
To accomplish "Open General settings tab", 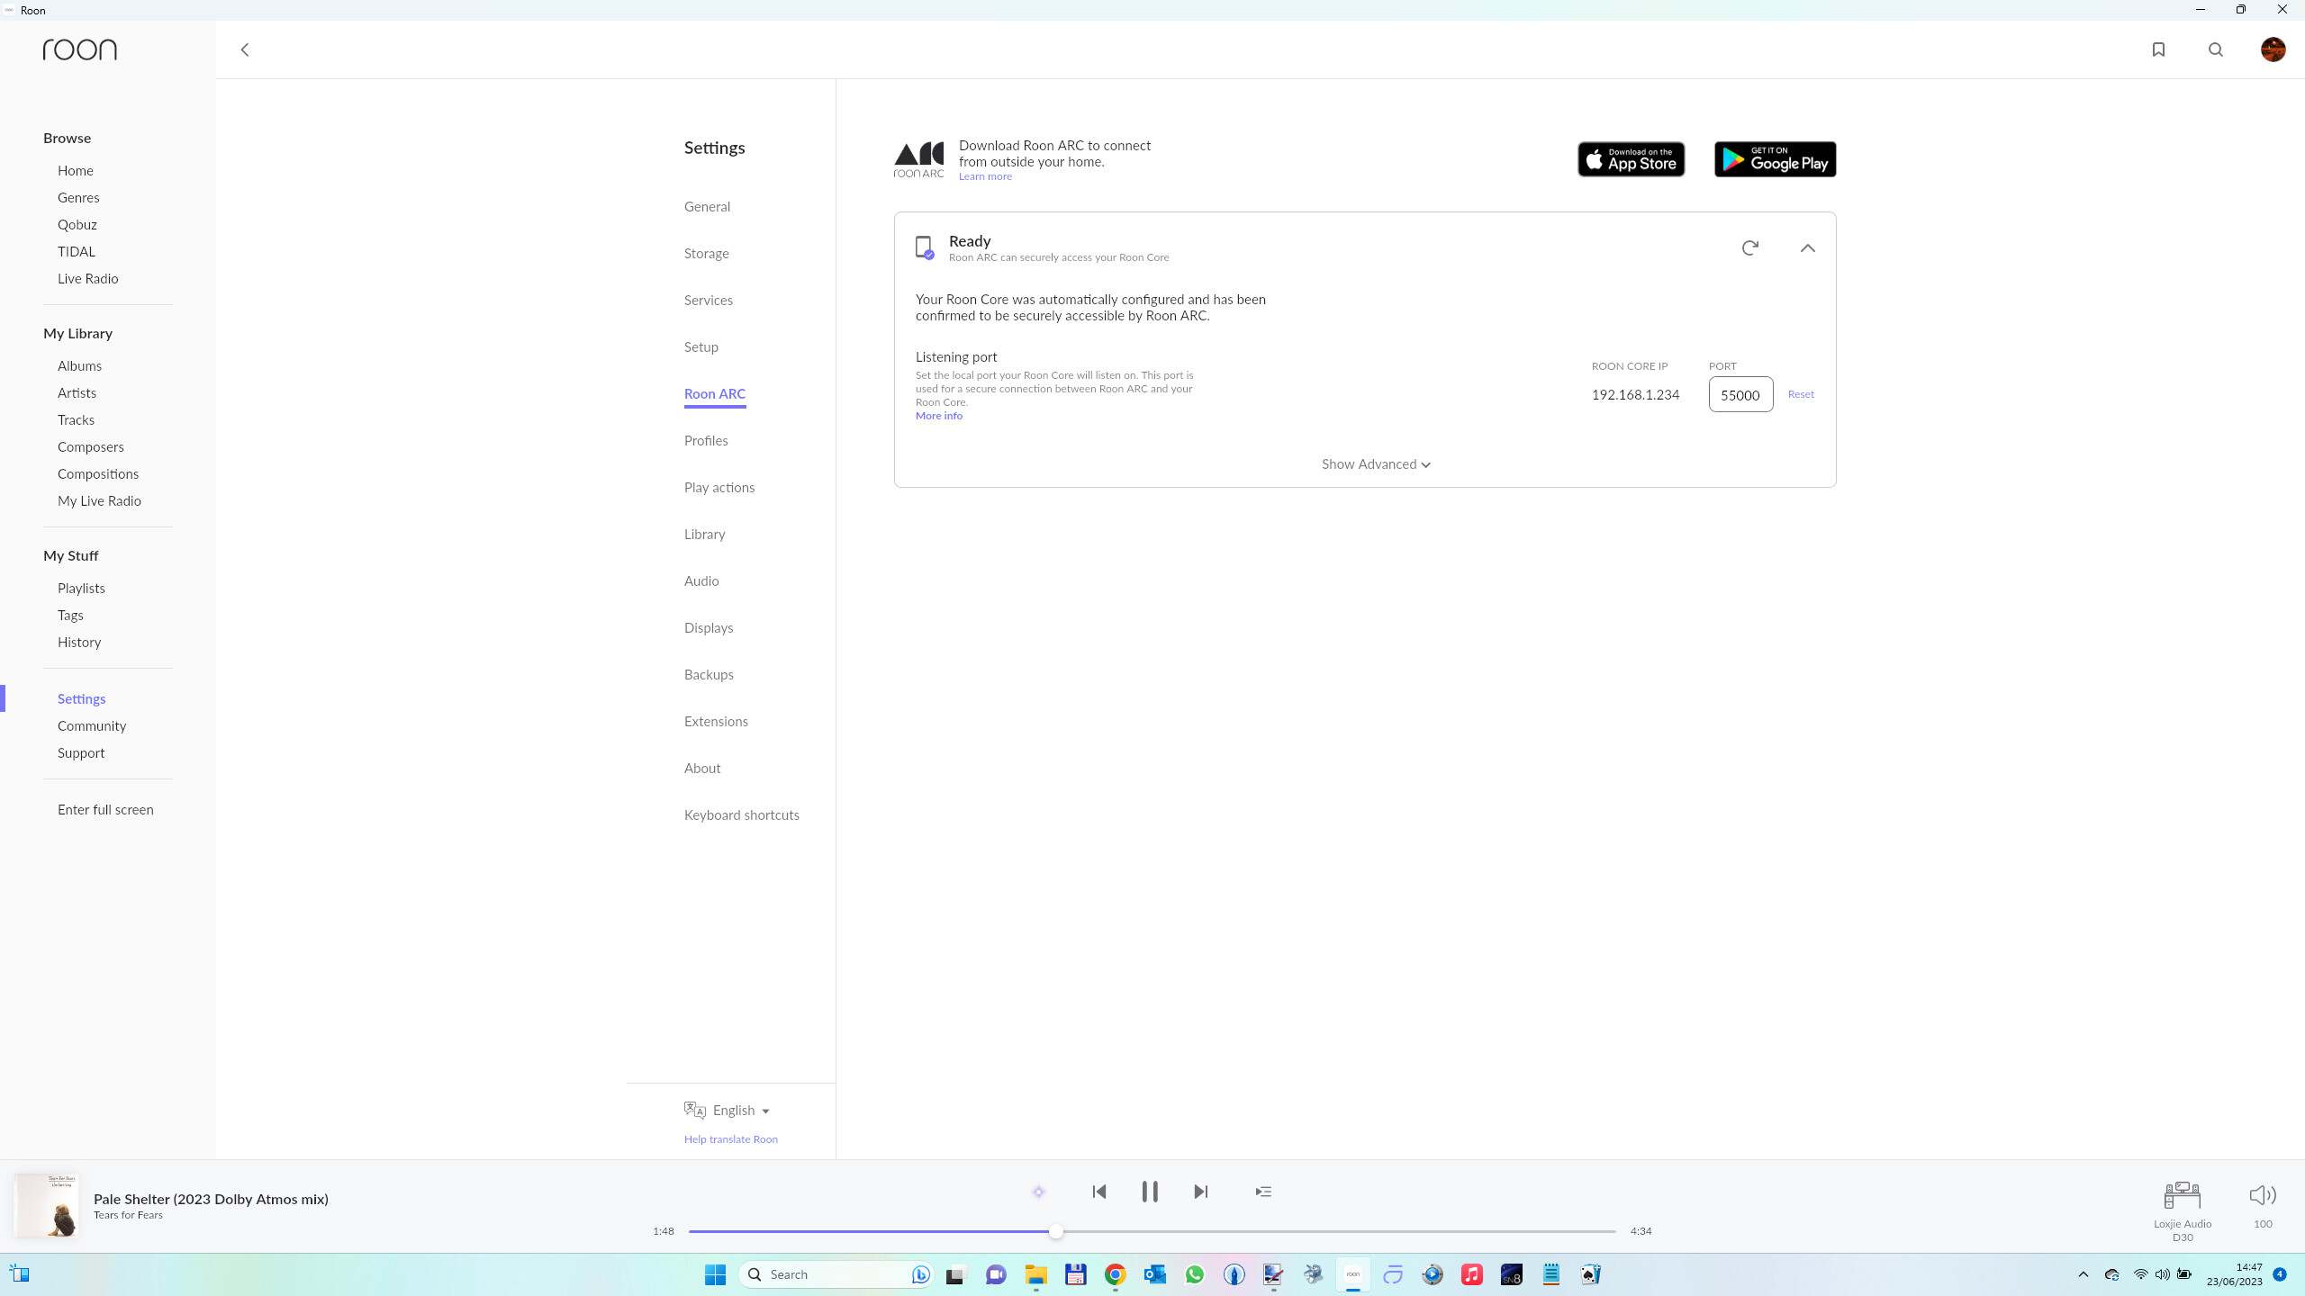I will (707, 207).
